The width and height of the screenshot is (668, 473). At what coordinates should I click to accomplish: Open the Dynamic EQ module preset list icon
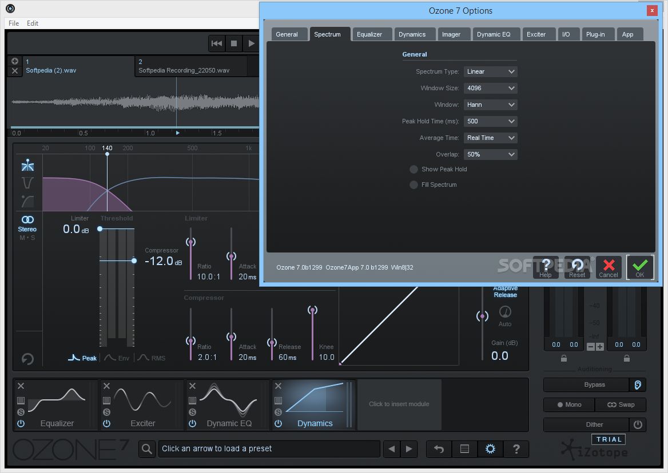click(193, 400)
